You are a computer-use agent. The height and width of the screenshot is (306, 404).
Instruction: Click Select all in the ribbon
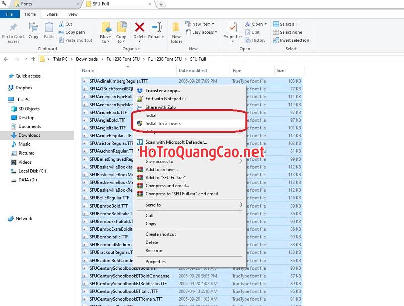[x=288, y=24]
